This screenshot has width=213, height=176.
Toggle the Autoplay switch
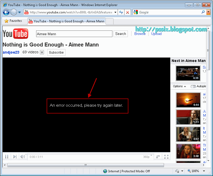pos(193,86)
